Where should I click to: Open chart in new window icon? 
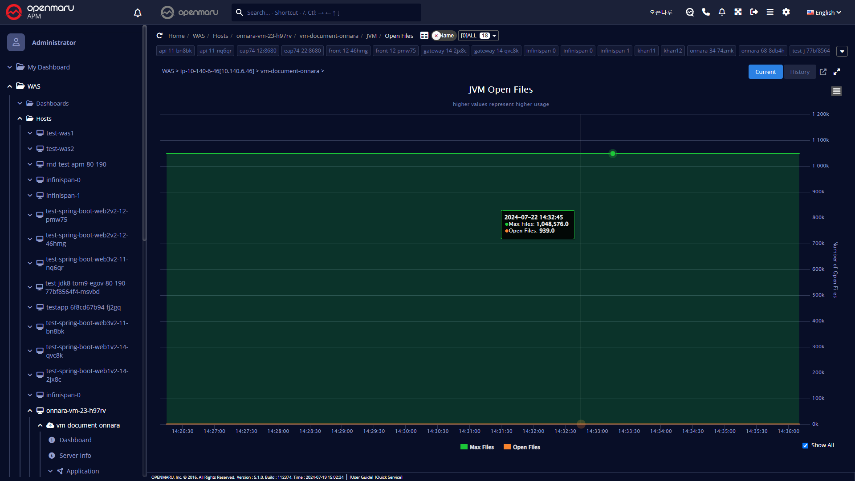pos(823,72)
